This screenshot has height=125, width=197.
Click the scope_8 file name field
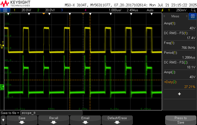coord(51,113)
